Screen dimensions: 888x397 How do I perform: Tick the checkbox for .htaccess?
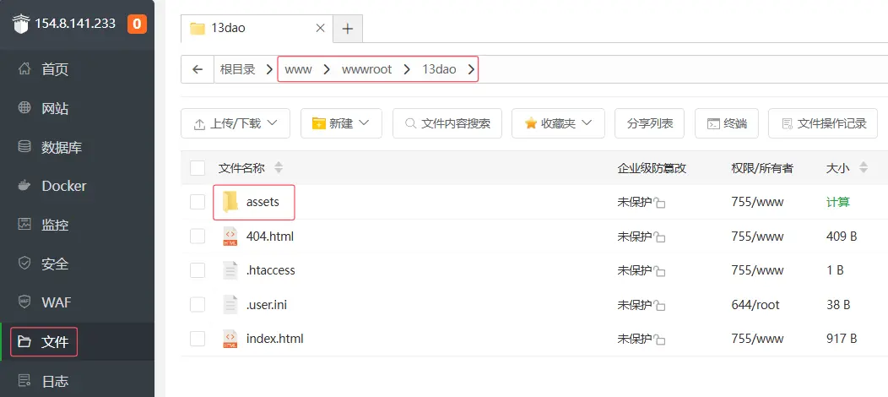pyautogui.click(x=197, y=270)
